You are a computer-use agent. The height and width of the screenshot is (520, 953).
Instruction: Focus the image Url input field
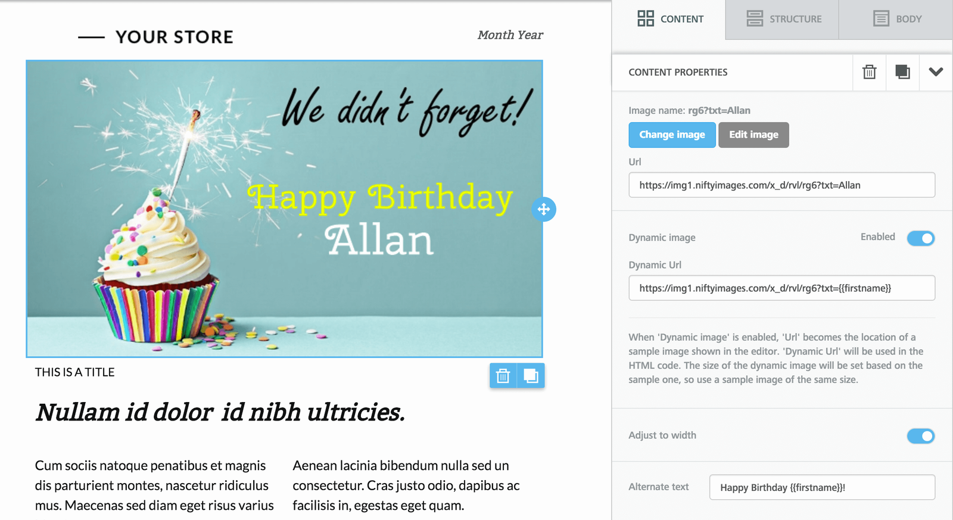(x=781, y=185)
